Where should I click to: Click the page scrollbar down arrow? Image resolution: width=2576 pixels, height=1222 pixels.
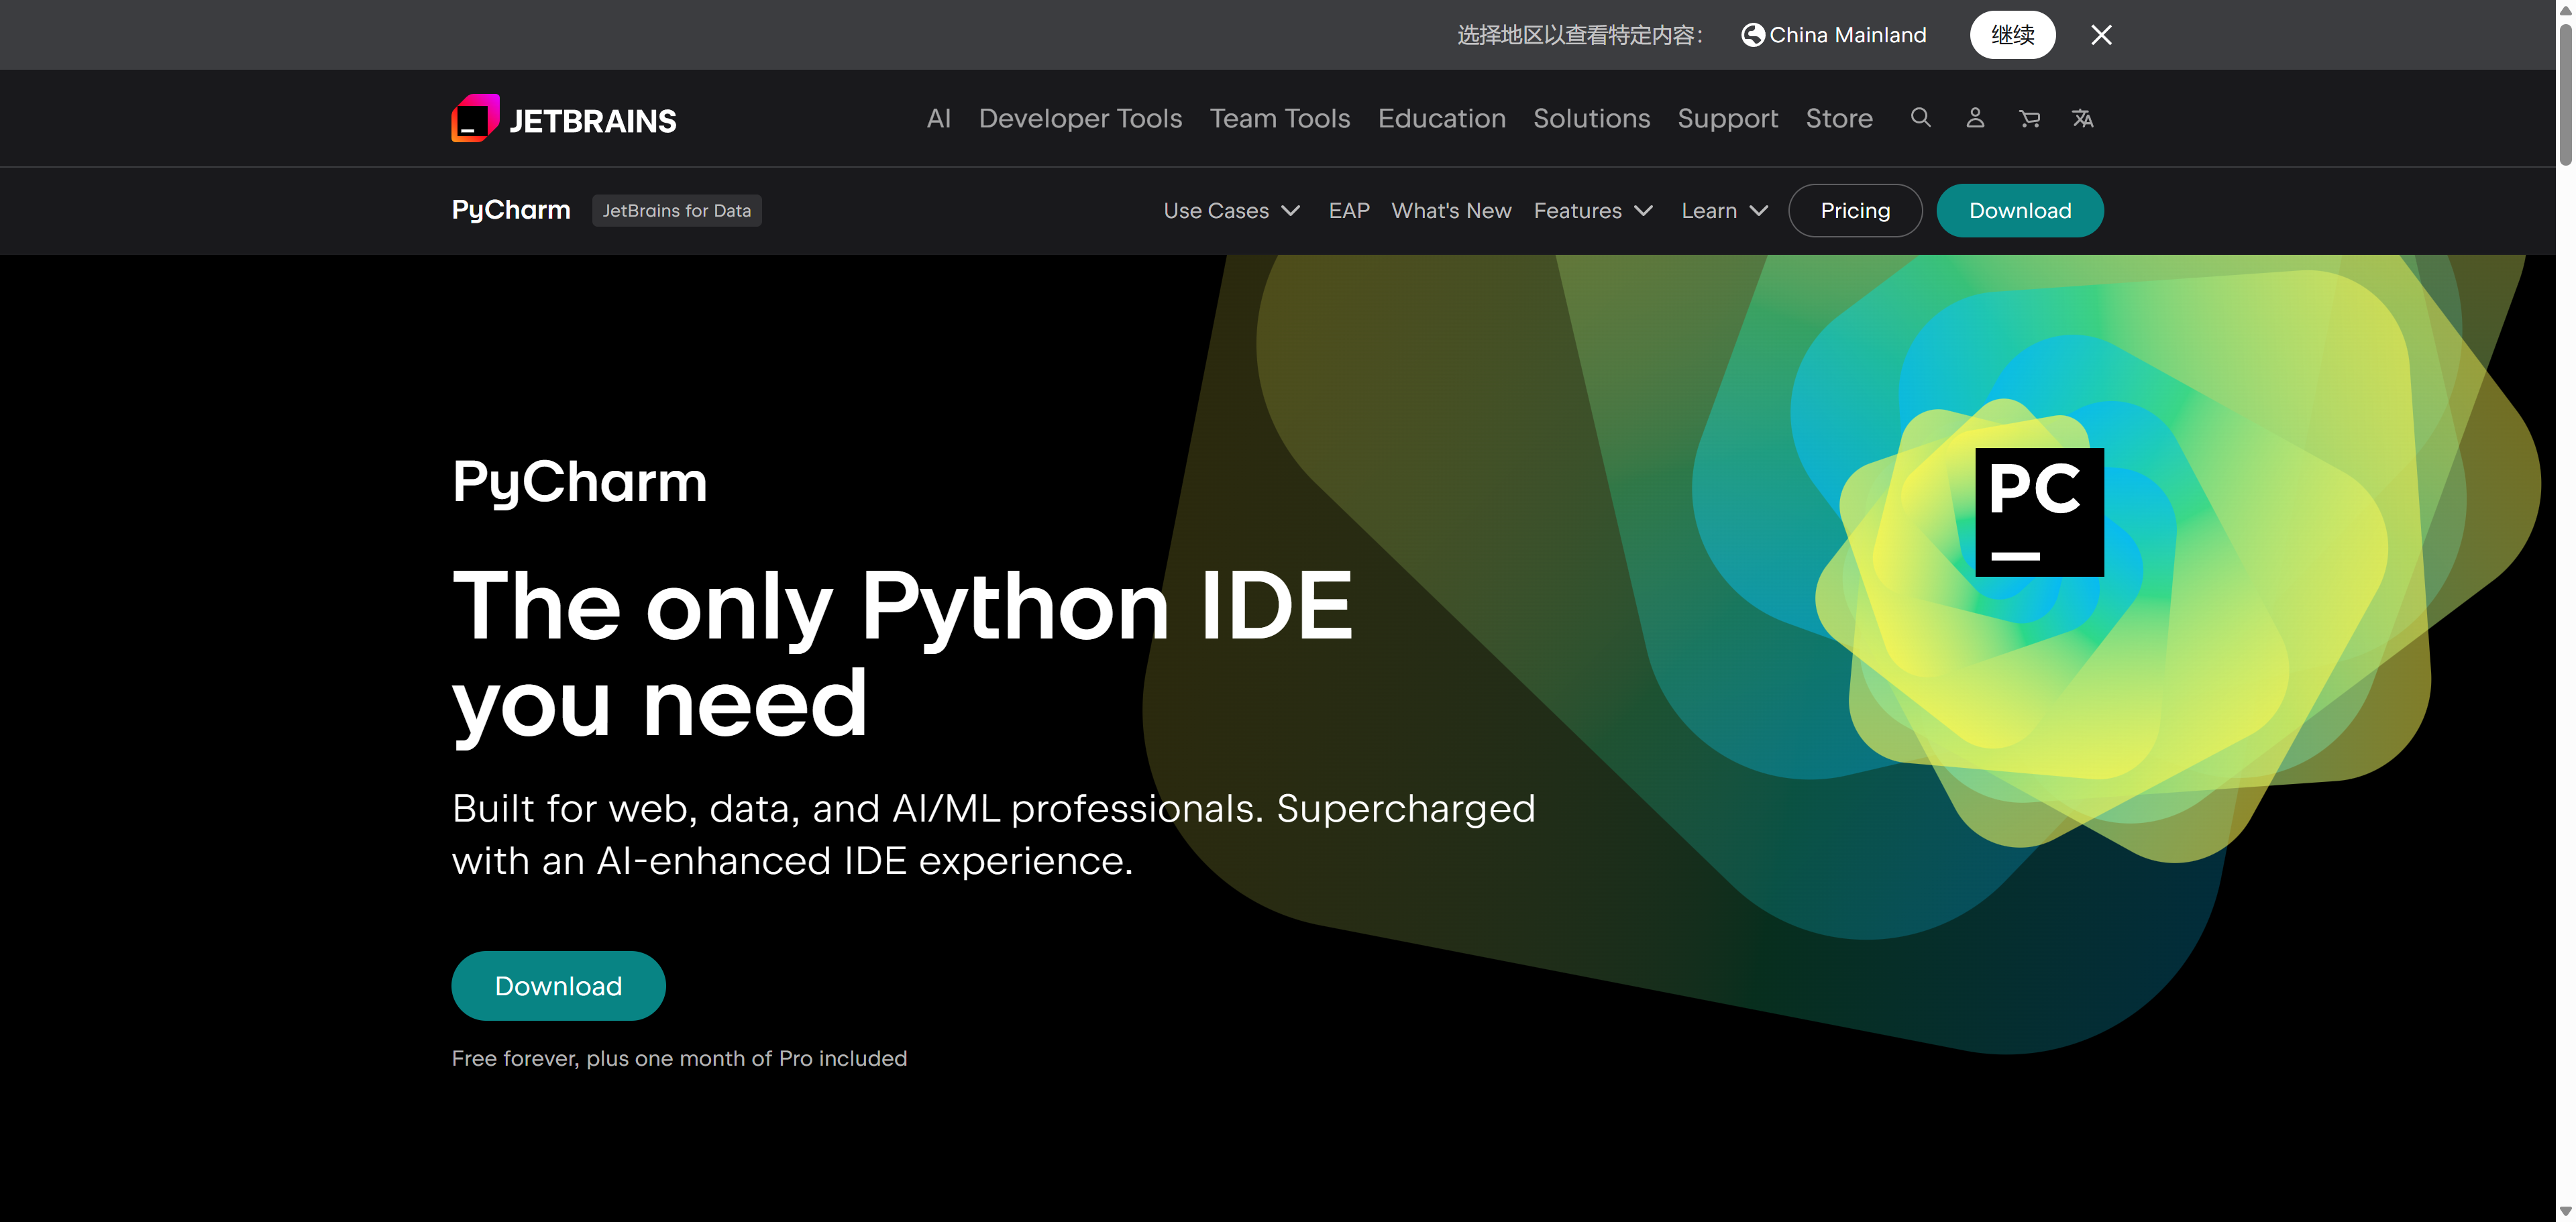pos(2565,1212)
